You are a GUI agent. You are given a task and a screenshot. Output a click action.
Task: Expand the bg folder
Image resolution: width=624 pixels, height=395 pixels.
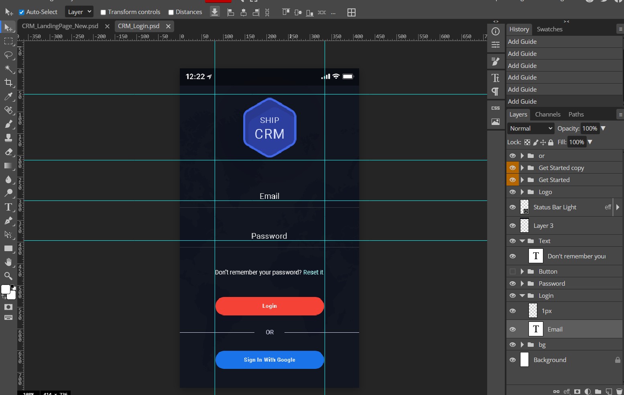[522, 345]
